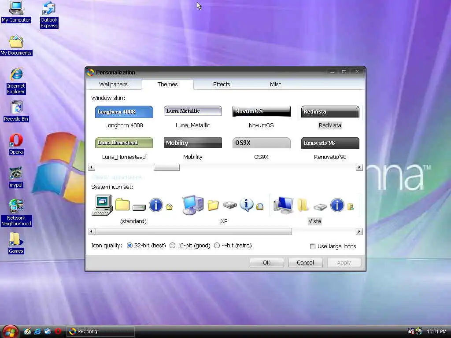Screen dimensions: 451x338
Task: Enable the Use large icons checkbox
Action: pos(313,246)
